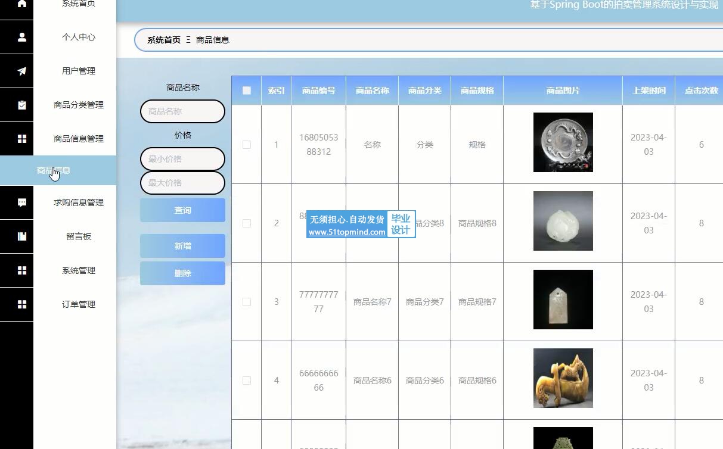
Task: Click the 商品名称7 cell
Action: (x=373, y=302)
